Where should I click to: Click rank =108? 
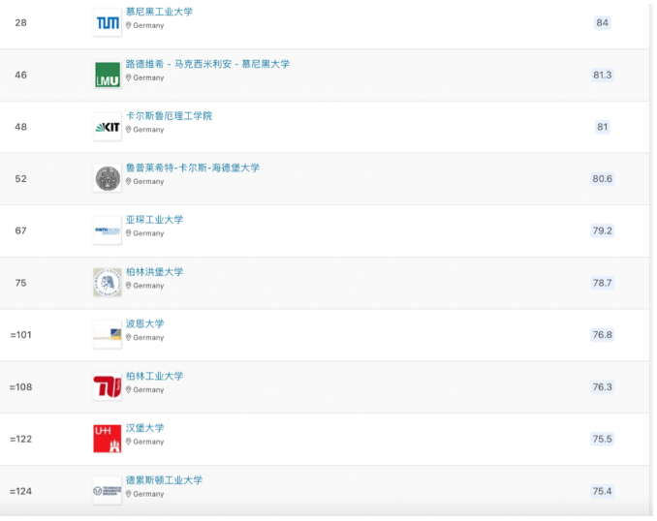coord(21,387)
